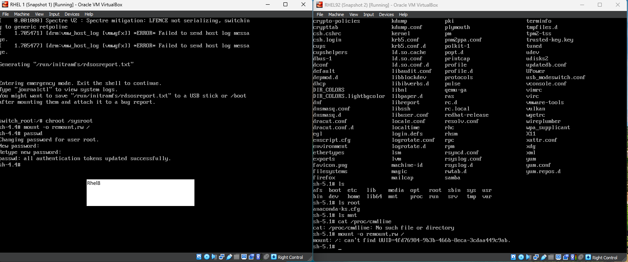Maximize the RHEL92 VirtualBox window
Screen dimensions: 628x262
pyautogui.click(x=600, y=5)
